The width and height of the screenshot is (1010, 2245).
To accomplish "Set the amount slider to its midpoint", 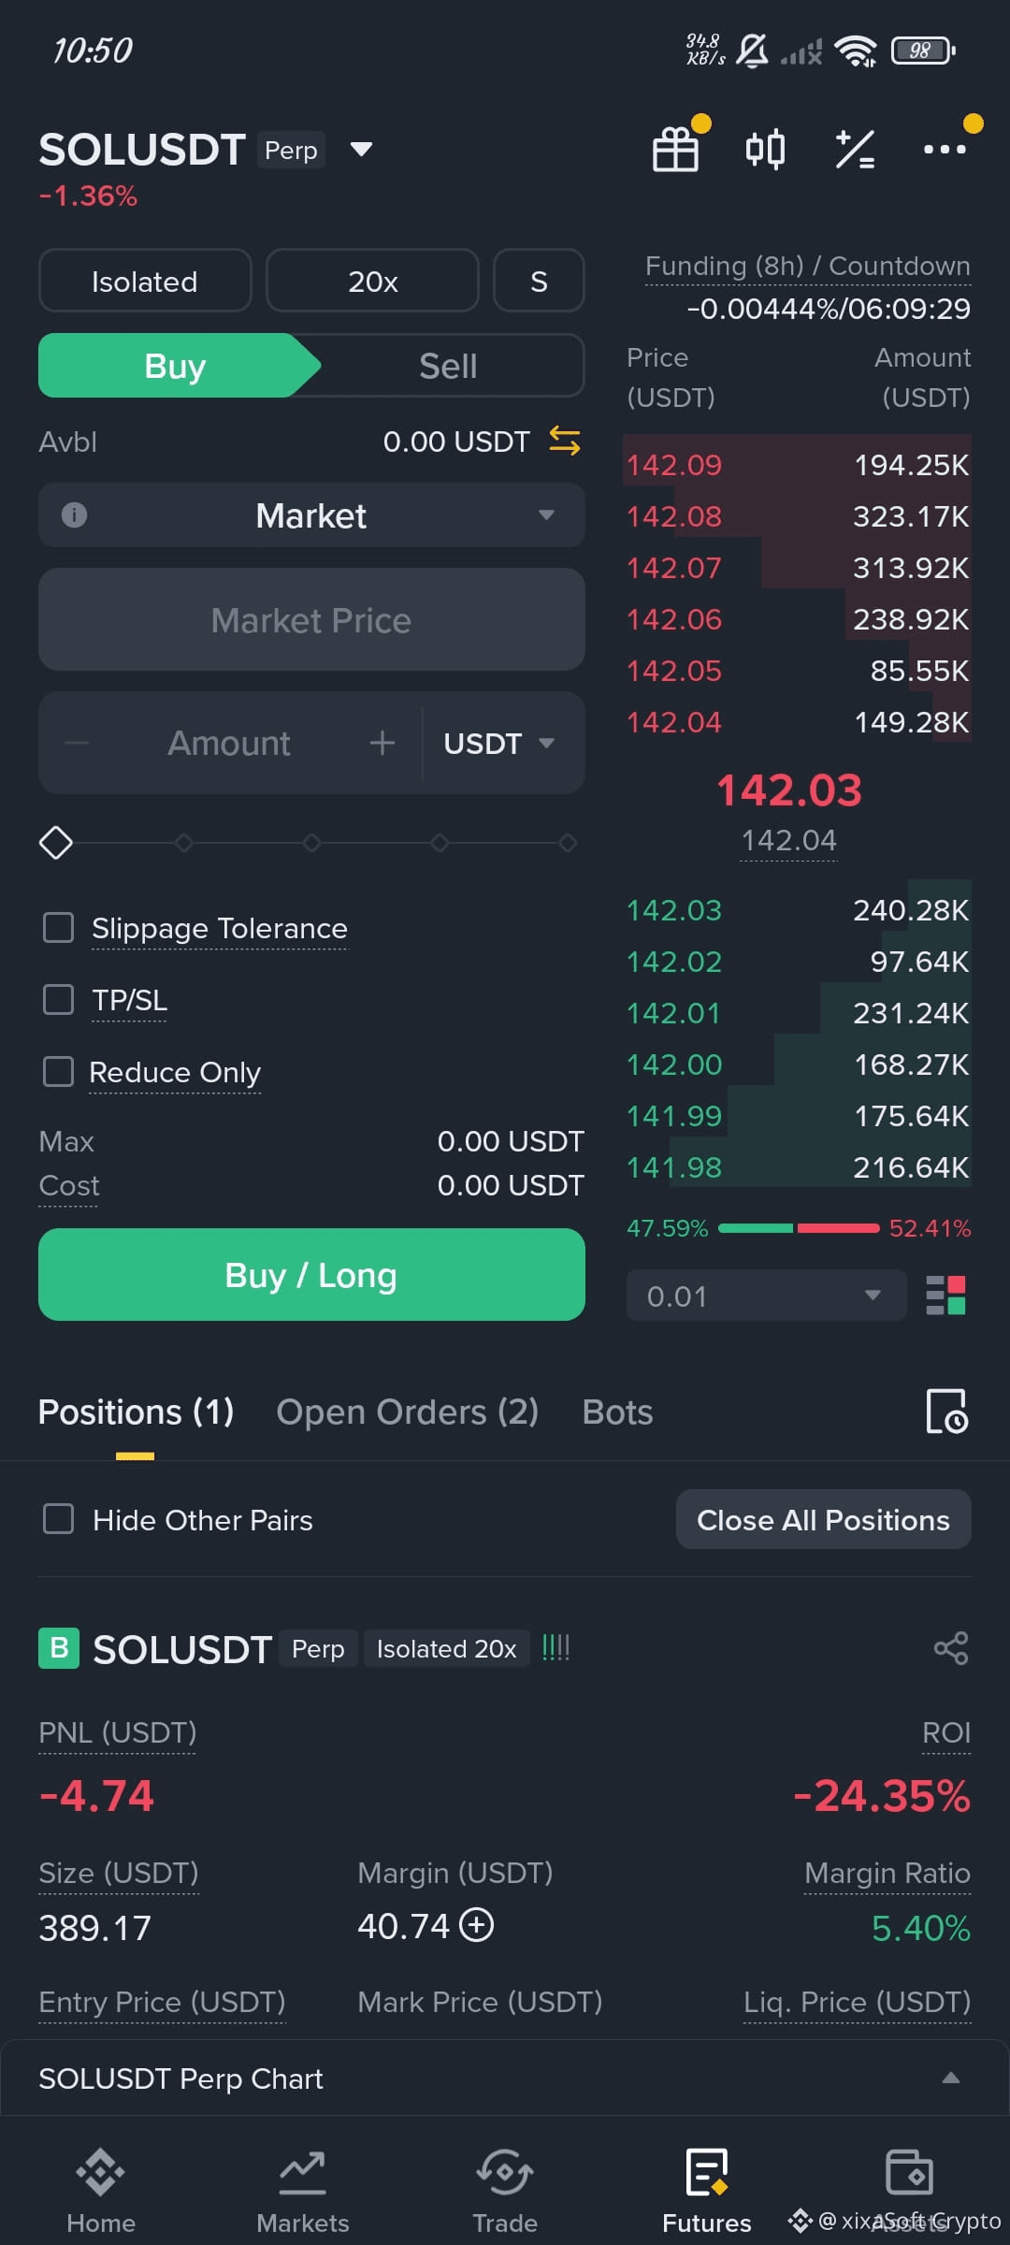I will (311, 843).
